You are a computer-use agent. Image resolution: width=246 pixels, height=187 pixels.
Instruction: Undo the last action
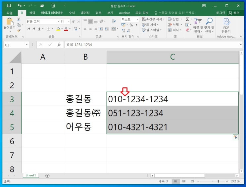(20, 6)
